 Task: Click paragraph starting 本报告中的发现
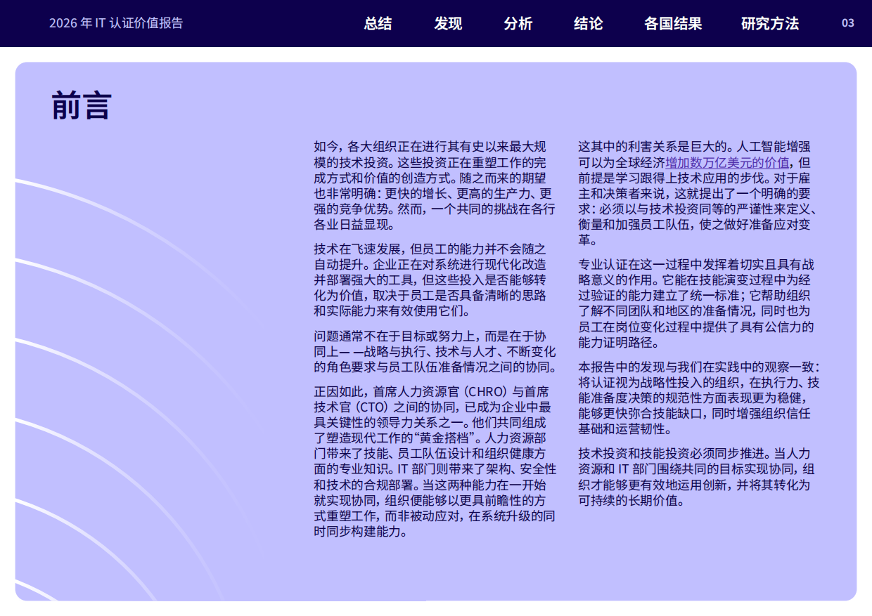pos(699,398)
